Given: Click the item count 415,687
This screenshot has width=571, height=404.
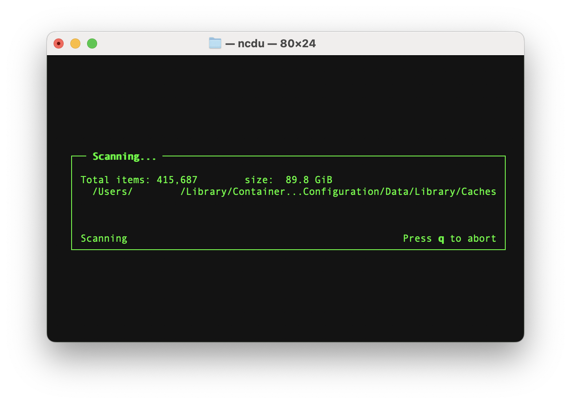Looking at the screenshot, I should coord(177,180).
